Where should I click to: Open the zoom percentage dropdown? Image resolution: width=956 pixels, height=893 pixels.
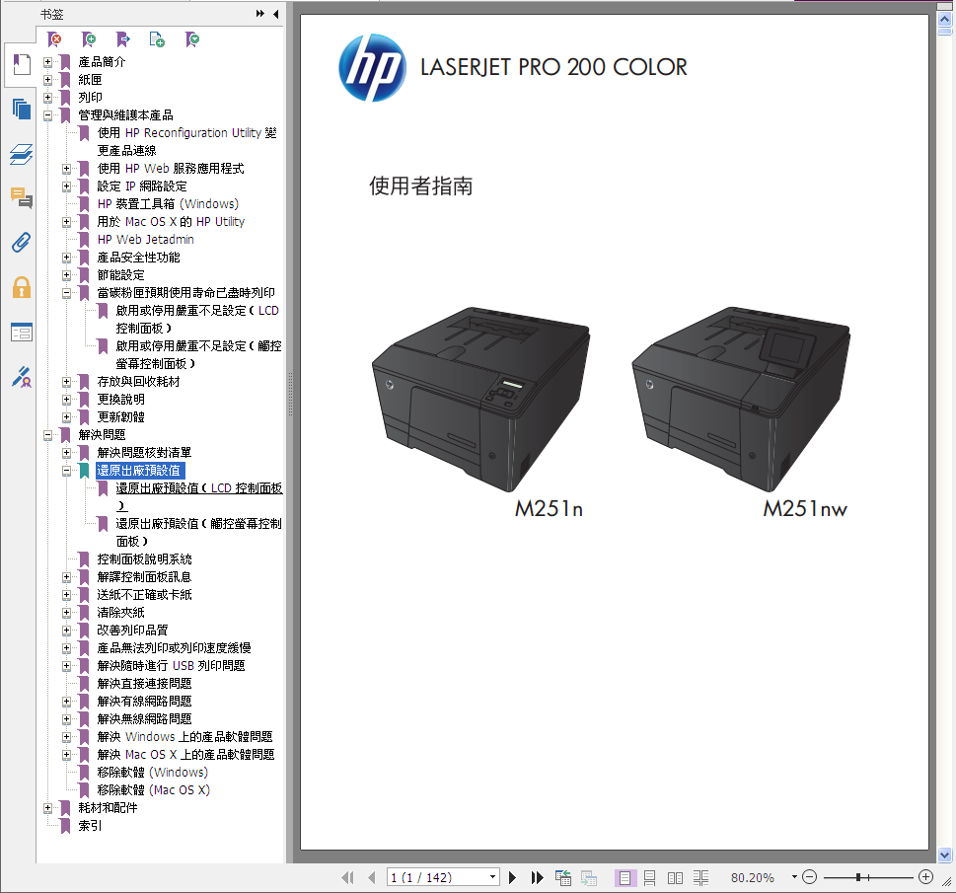tap(794, 877)
